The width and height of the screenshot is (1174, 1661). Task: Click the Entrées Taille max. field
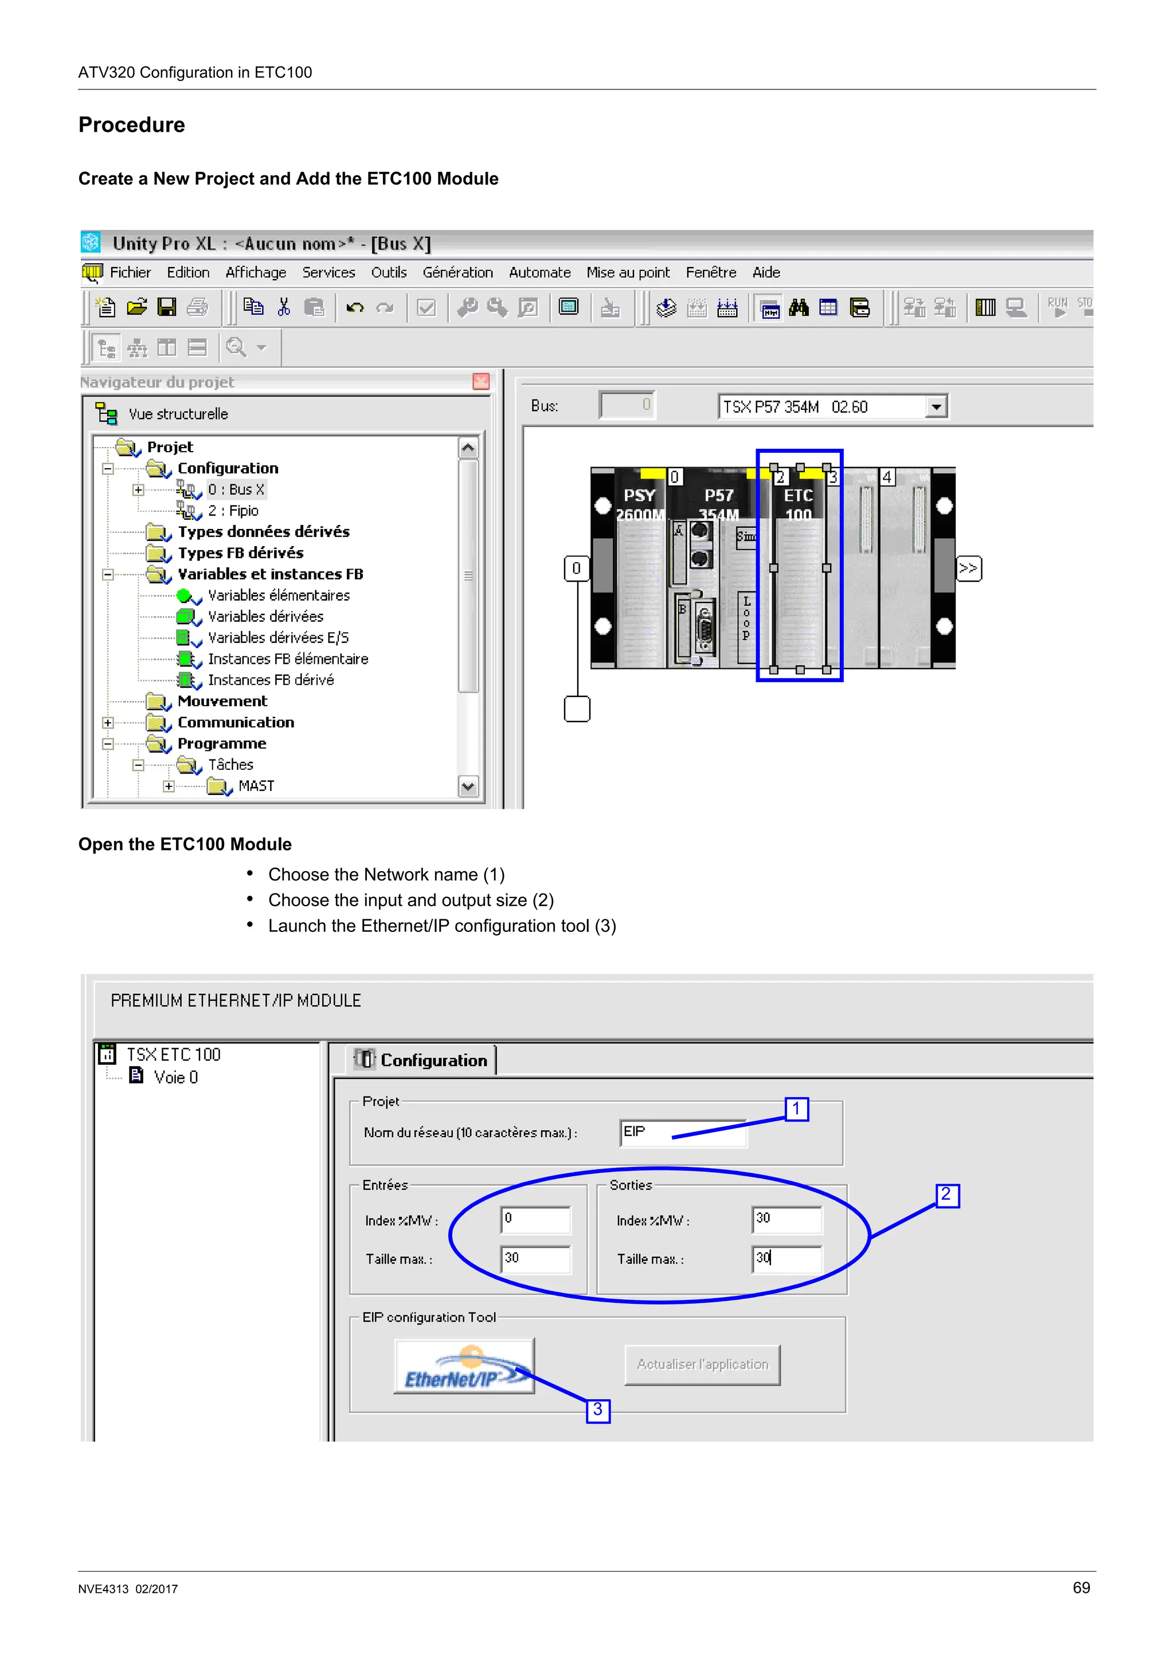536,1259
